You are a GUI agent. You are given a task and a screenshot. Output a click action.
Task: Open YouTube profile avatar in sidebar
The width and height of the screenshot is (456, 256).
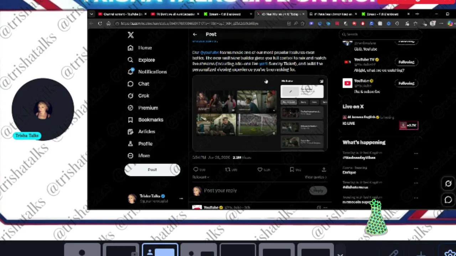pos(347,84)
